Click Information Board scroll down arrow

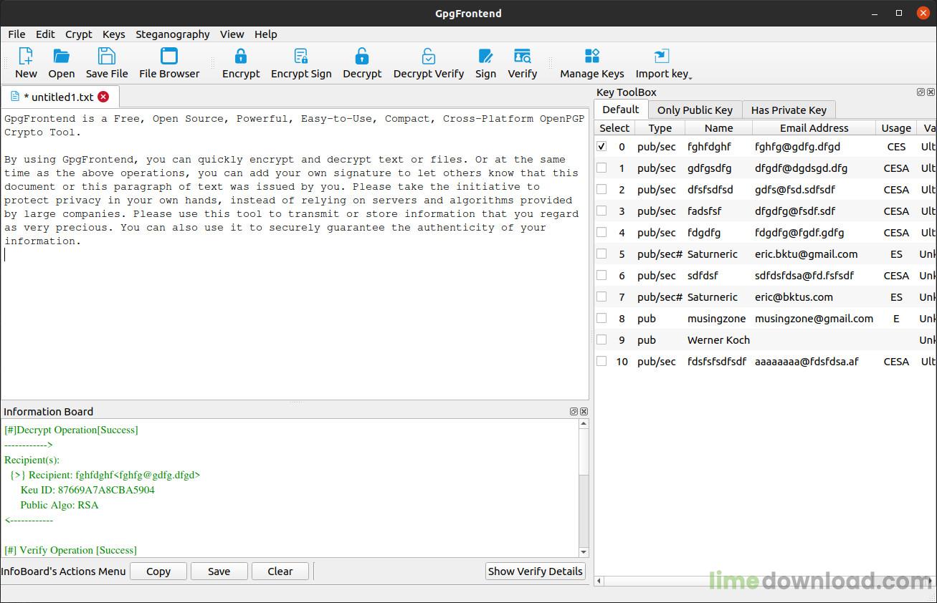(584, 552)
